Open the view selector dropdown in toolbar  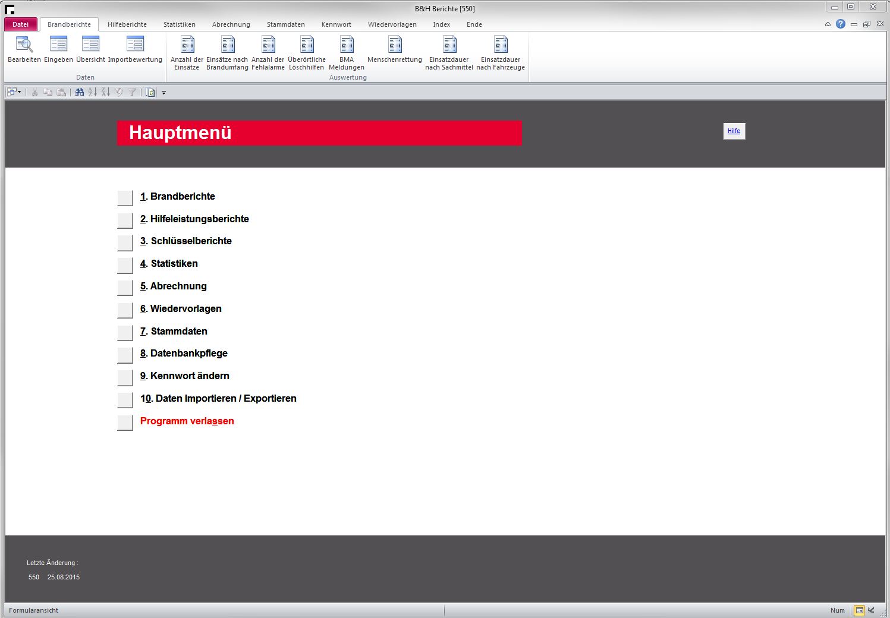(x=14, y=92)
